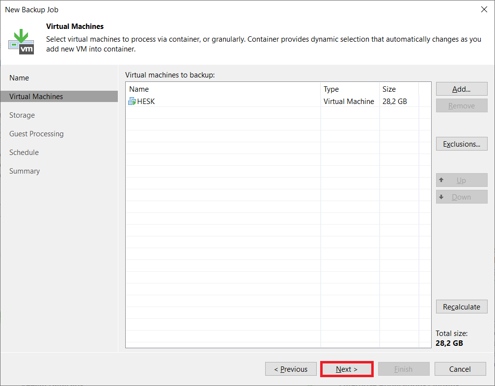Switch to the Name step
This screenshot has height=386, width=495.
point(19,78)
